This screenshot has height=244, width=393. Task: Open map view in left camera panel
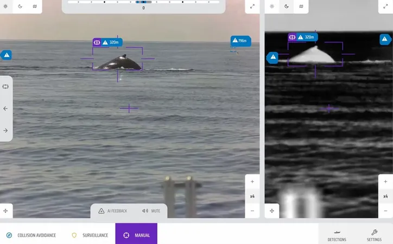pyautogui.click(x=35, y=7)
